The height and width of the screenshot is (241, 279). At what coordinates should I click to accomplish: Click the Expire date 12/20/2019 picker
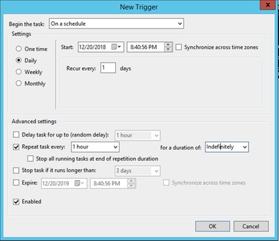coord(64,183)
